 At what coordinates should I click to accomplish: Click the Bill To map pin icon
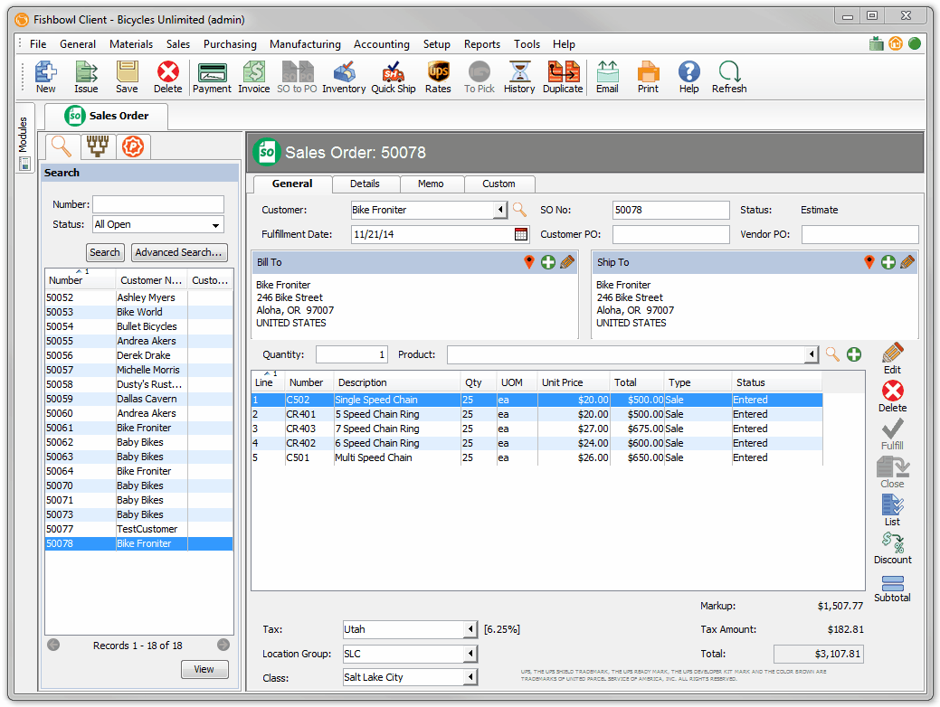click(x=528, y=262)
